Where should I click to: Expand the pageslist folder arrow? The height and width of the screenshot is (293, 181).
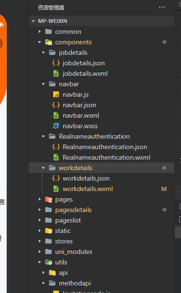[x=39, y=220]
